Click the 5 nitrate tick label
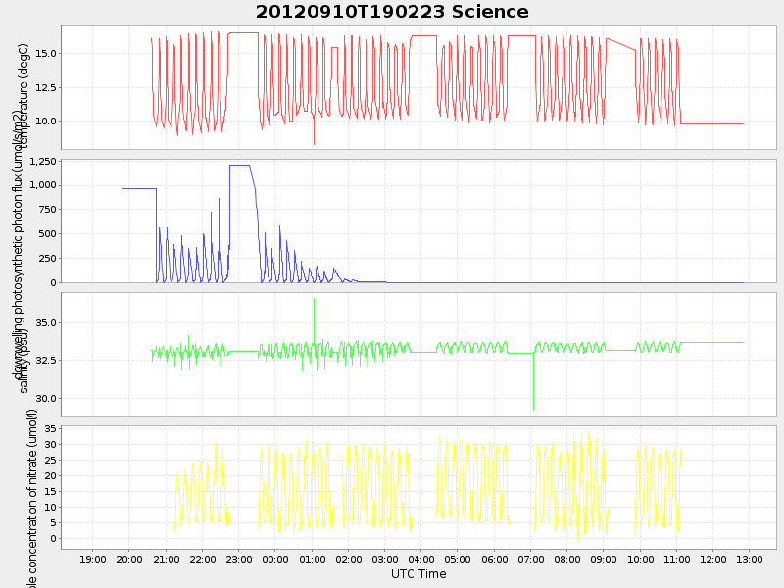 (x=54, y=523)
